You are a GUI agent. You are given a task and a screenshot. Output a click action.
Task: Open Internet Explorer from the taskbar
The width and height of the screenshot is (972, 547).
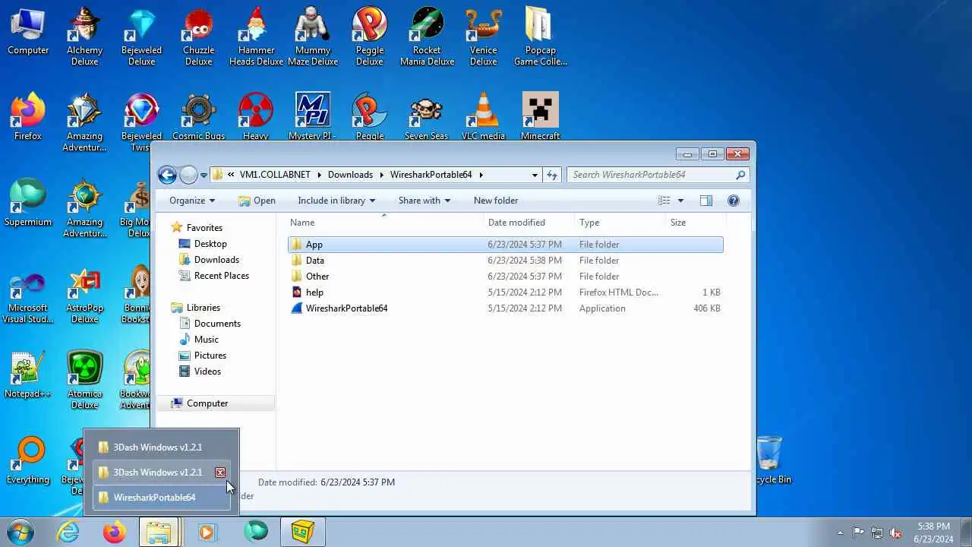coord(68,532)
